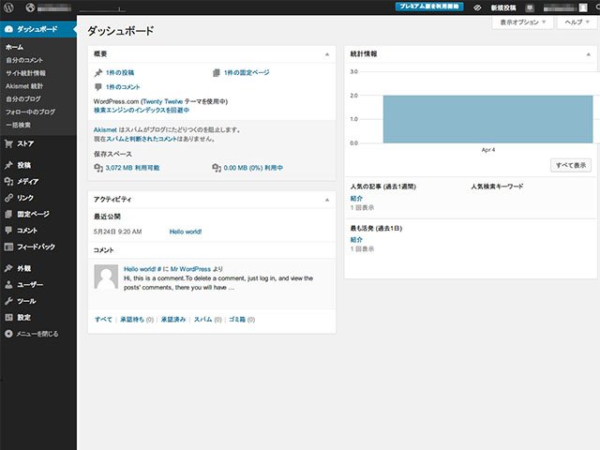Click the スパムと判断されたコメント link
The height and width of the screenshot is (450, 600).
point(142,139)
